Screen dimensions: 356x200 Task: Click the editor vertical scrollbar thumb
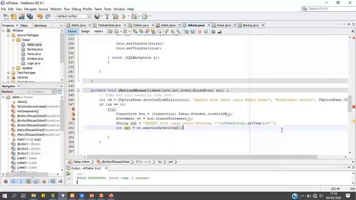(x=350, y=104)
